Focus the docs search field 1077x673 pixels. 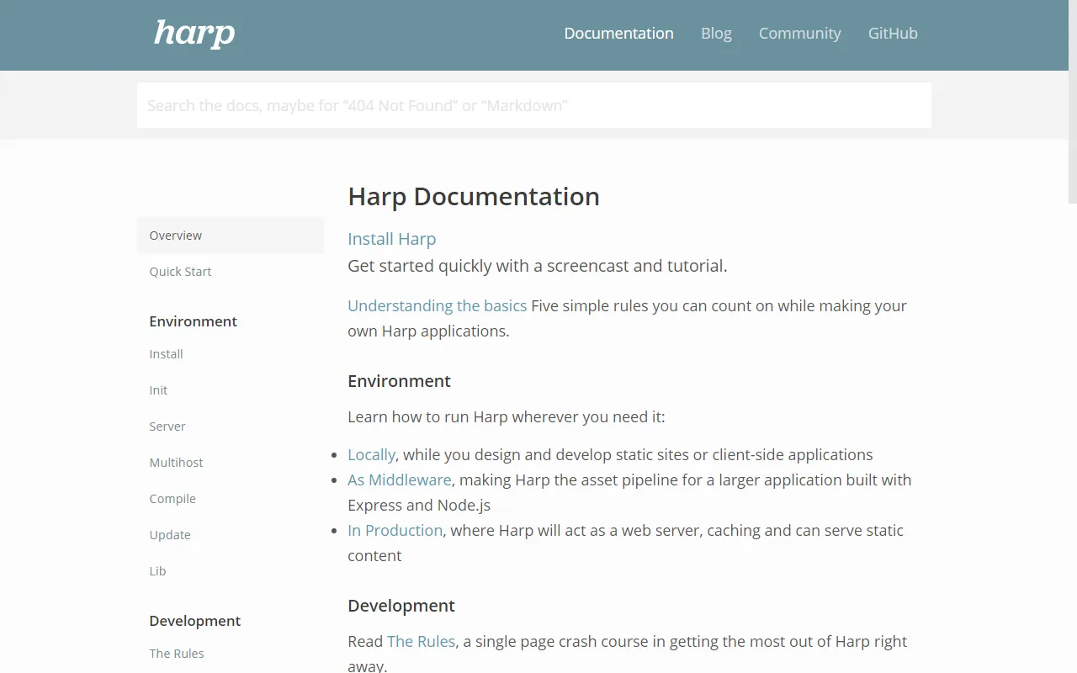coord(533,105)
